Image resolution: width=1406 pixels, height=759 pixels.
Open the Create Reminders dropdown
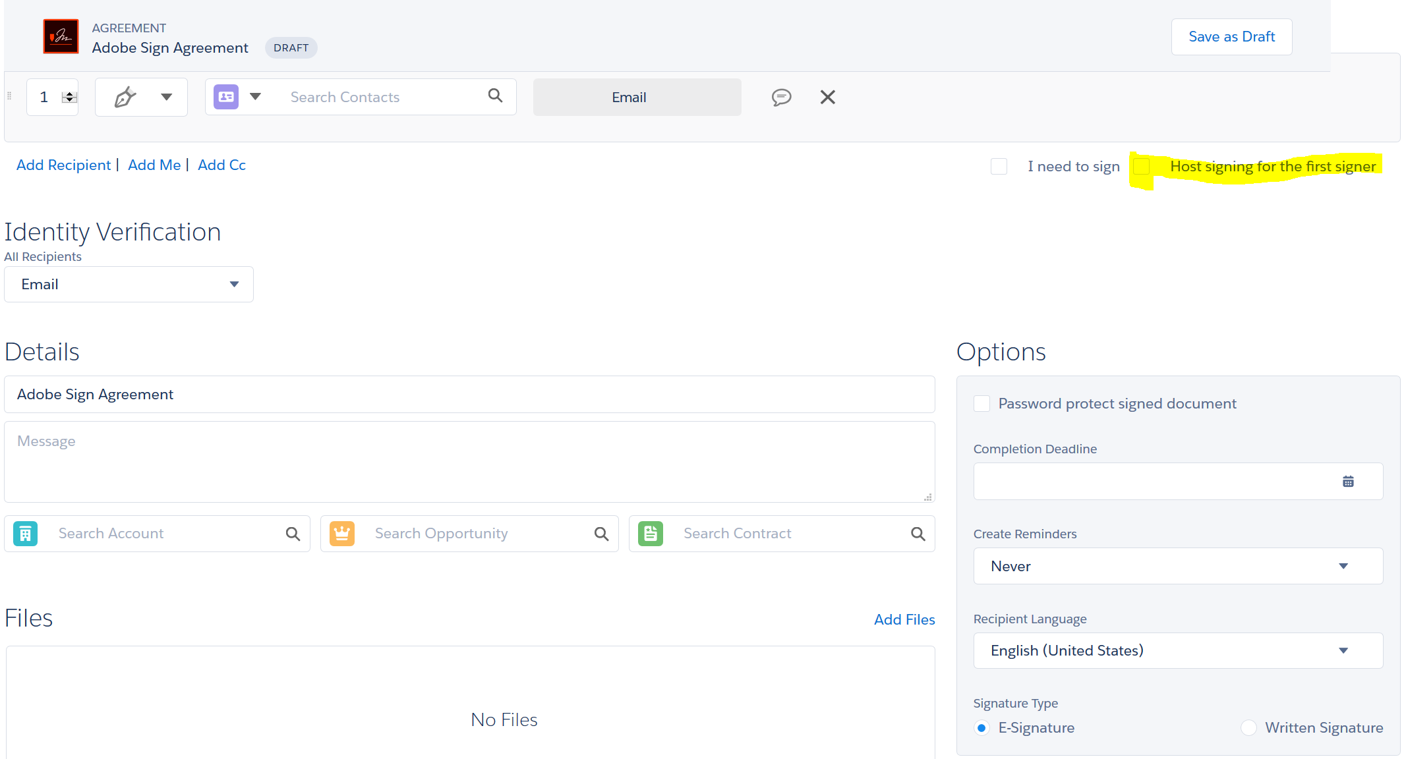coord(1343,566)
